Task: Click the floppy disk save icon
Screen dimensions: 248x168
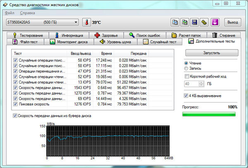Action: (194, 22)
